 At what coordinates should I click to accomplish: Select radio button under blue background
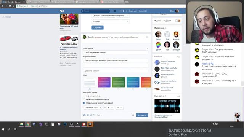tap(133, 89)
